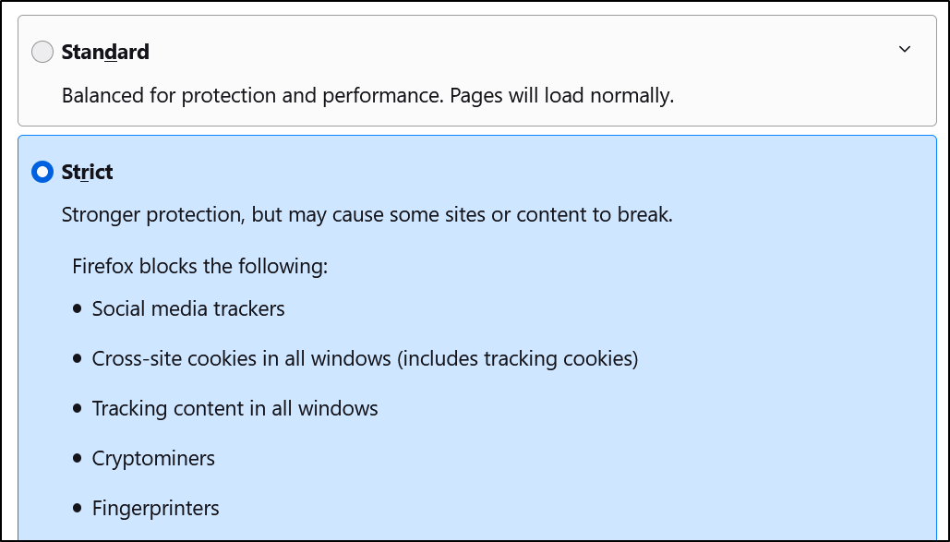Click the bullet beside Social media trackers

pos(77,307)
